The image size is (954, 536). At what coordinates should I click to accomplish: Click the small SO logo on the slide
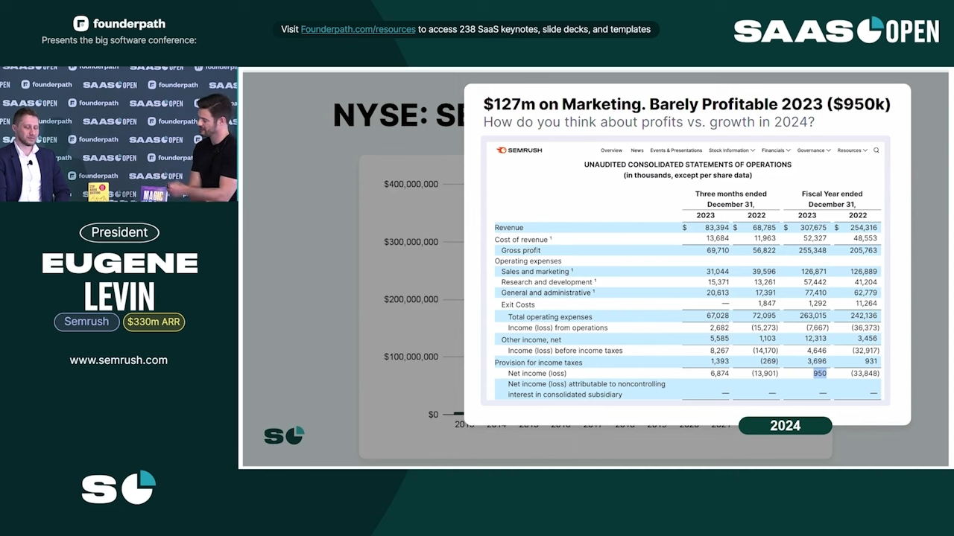coord(284,435)
